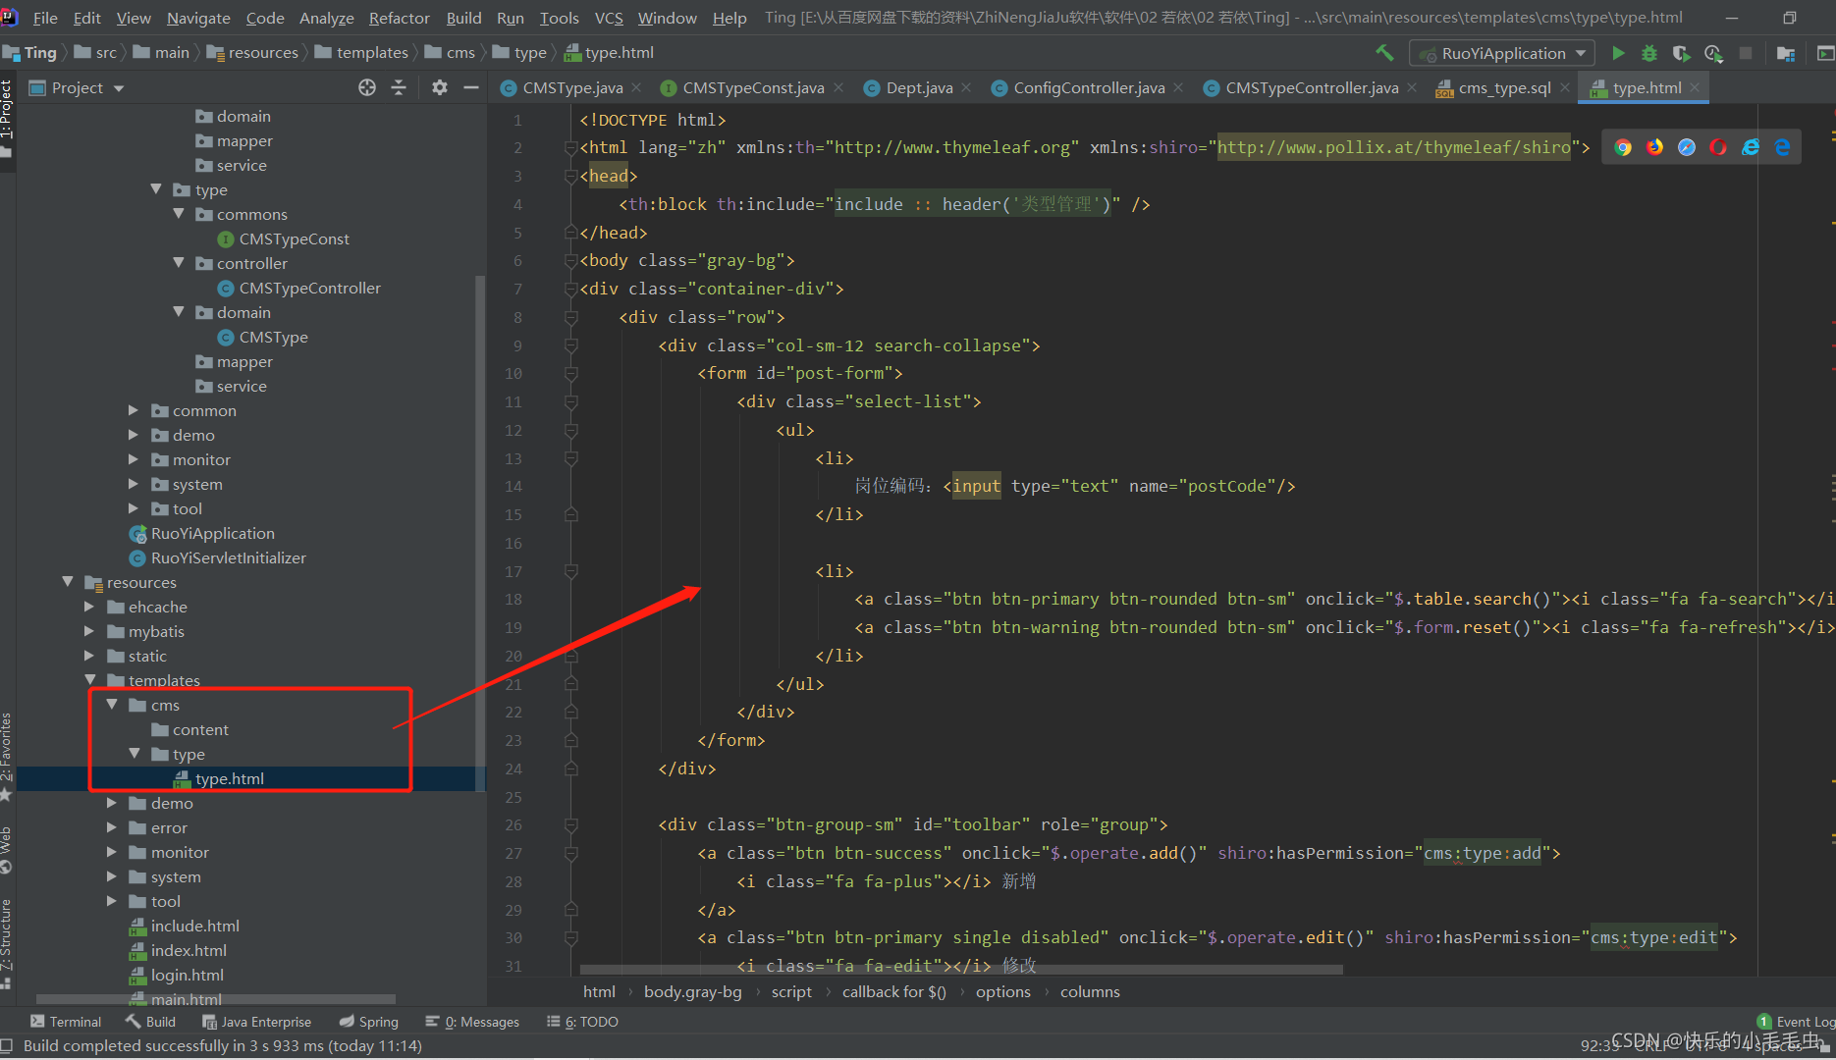This screenshot has width=1836, height=1060.
Task: Click the locate file crosshair icon
Action: [367, 87]
